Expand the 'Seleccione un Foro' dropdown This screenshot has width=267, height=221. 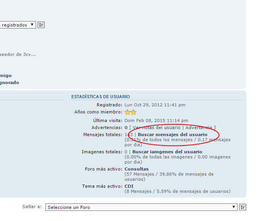[141, 207]
